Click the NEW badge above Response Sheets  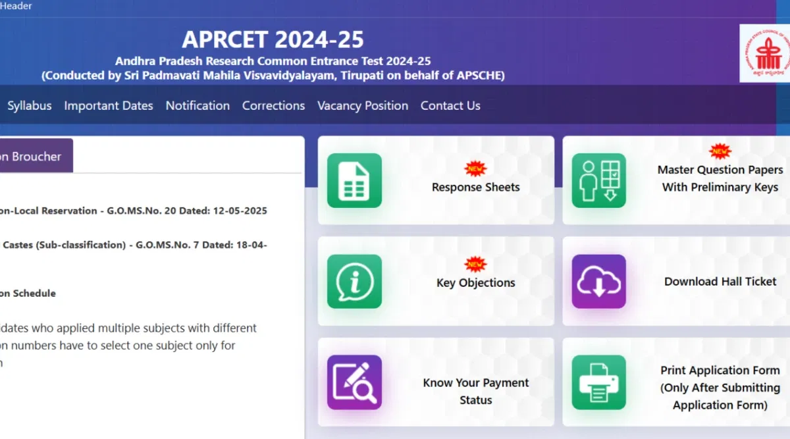coord(475,168)
